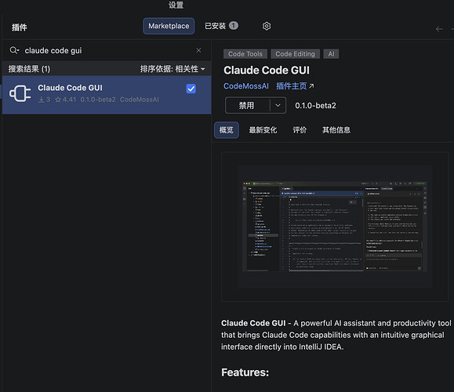Click the Claude Code GUI title heading
Screen dimensions: 454x392
pos(267,70)
